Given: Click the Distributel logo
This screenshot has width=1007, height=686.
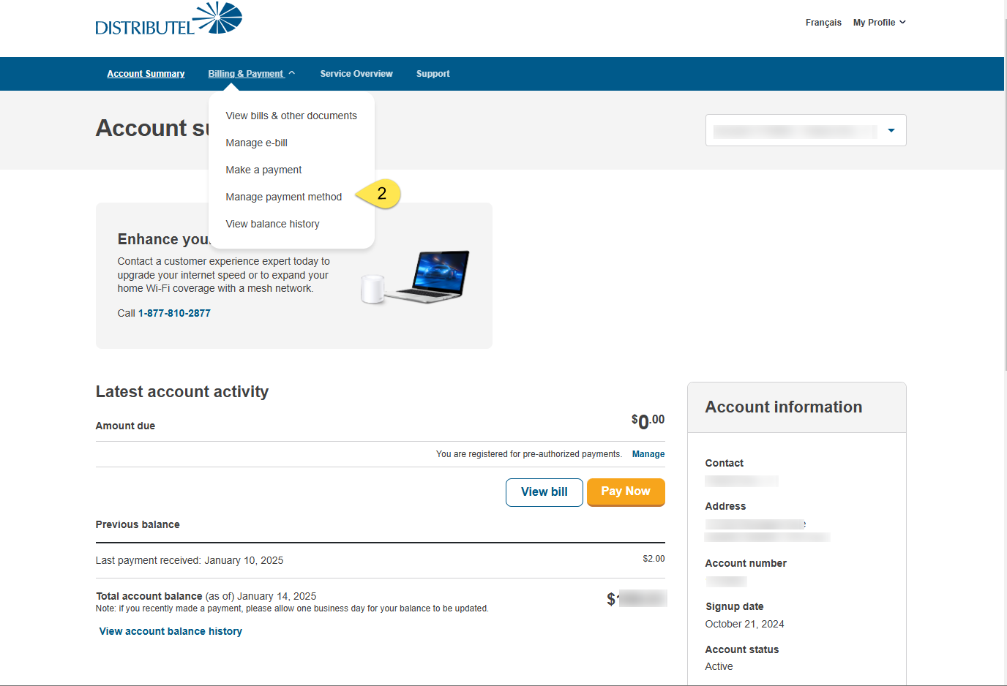Looking at the screenshot, I should pyautogui.click(x=168, y=20).
